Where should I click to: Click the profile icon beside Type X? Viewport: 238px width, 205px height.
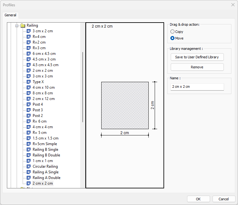coord(29,82)
